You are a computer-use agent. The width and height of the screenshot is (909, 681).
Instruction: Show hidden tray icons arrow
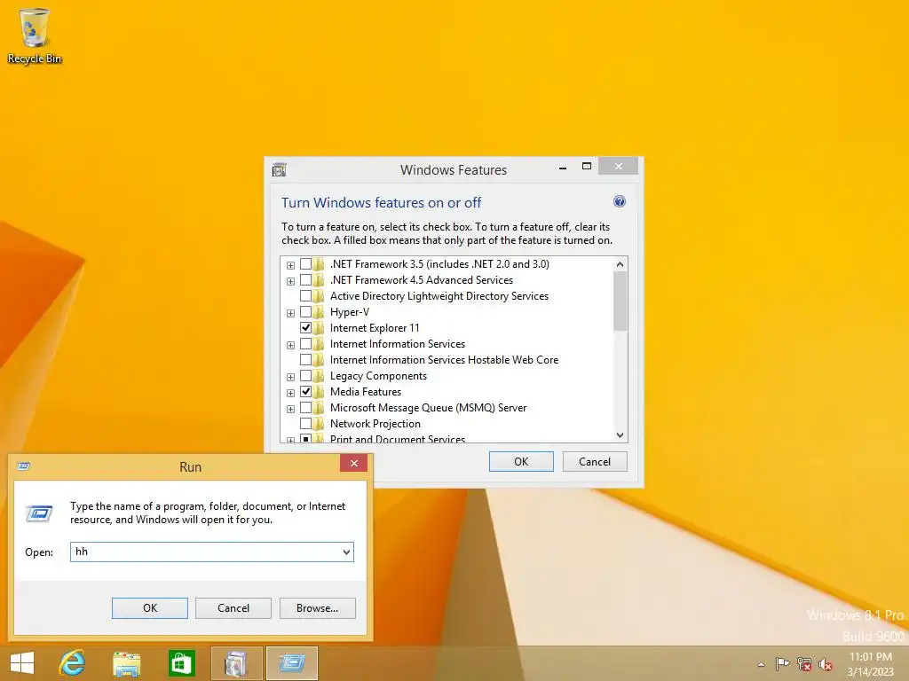(x=761, y=664)
